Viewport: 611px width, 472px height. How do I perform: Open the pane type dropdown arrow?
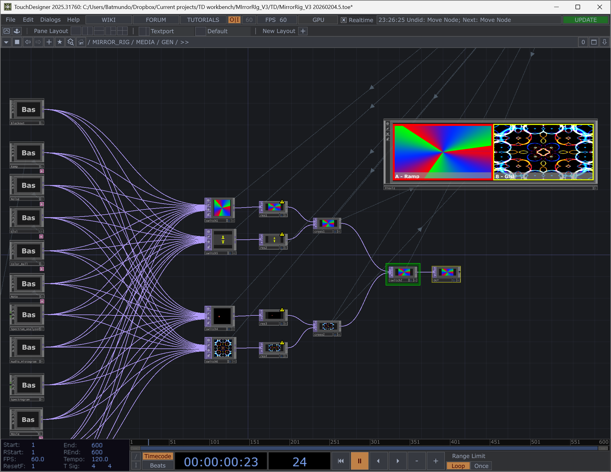[6, 42]
